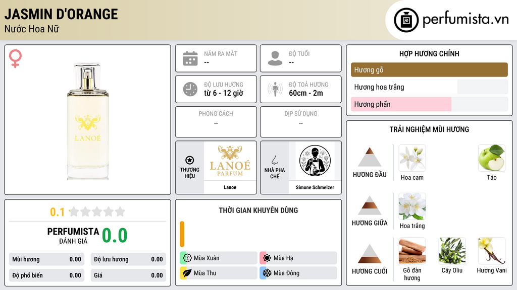This screenshot has width=517, height=290.
Task: Click the Lanoe brand name label
Action: coord(230,187)
